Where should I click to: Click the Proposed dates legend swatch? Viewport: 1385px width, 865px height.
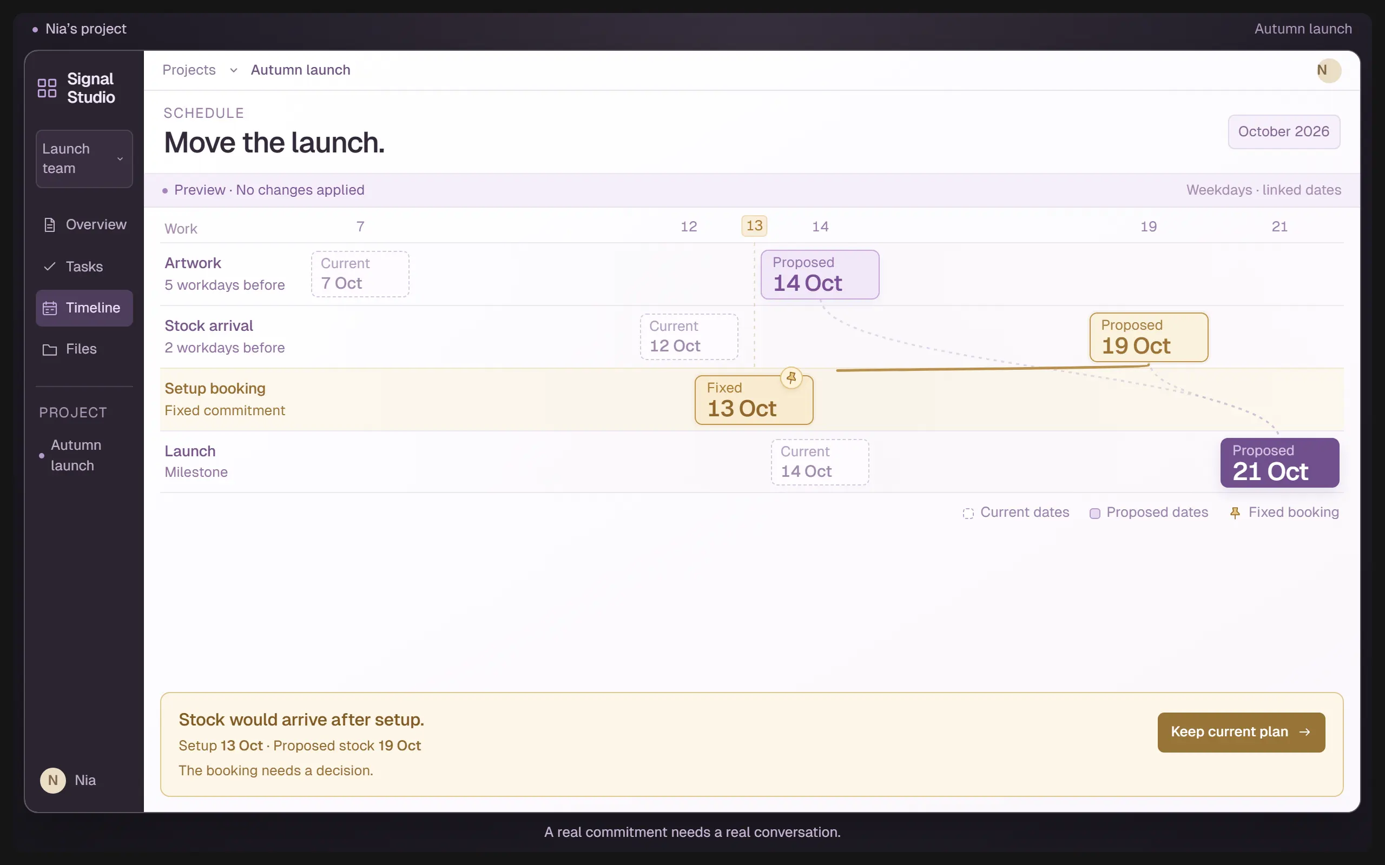pyautogui.click(x=1094, y=513)
